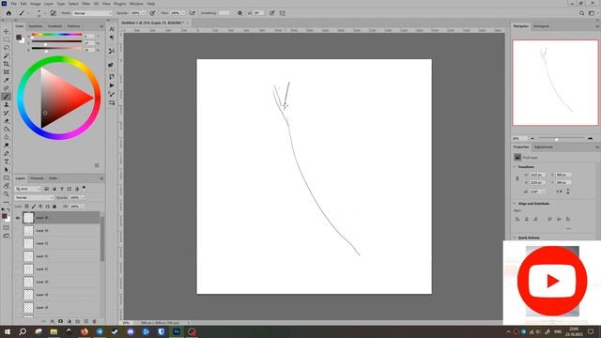The width and height of the screenshot is (601, 338).
Task: Select the Zoom magnifier tool in toolbar
Action: coord(7,194)
